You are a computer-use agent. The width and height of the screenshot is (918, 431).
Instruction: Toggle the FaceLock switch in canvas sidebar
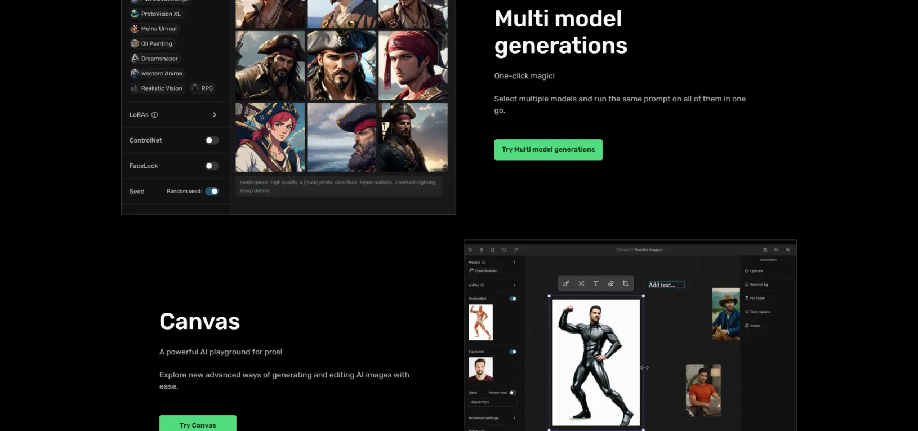tap(513, 352)
